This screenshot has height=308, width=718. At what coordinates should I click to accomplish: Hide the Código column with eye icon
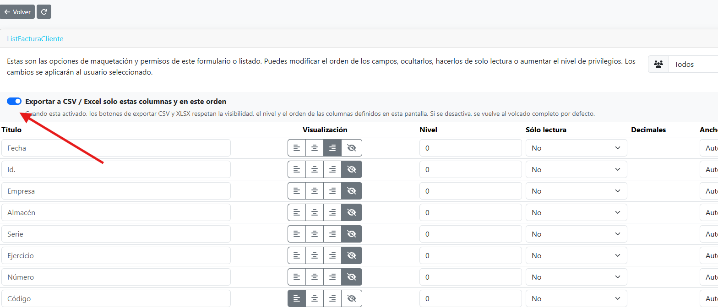point(352,298)
